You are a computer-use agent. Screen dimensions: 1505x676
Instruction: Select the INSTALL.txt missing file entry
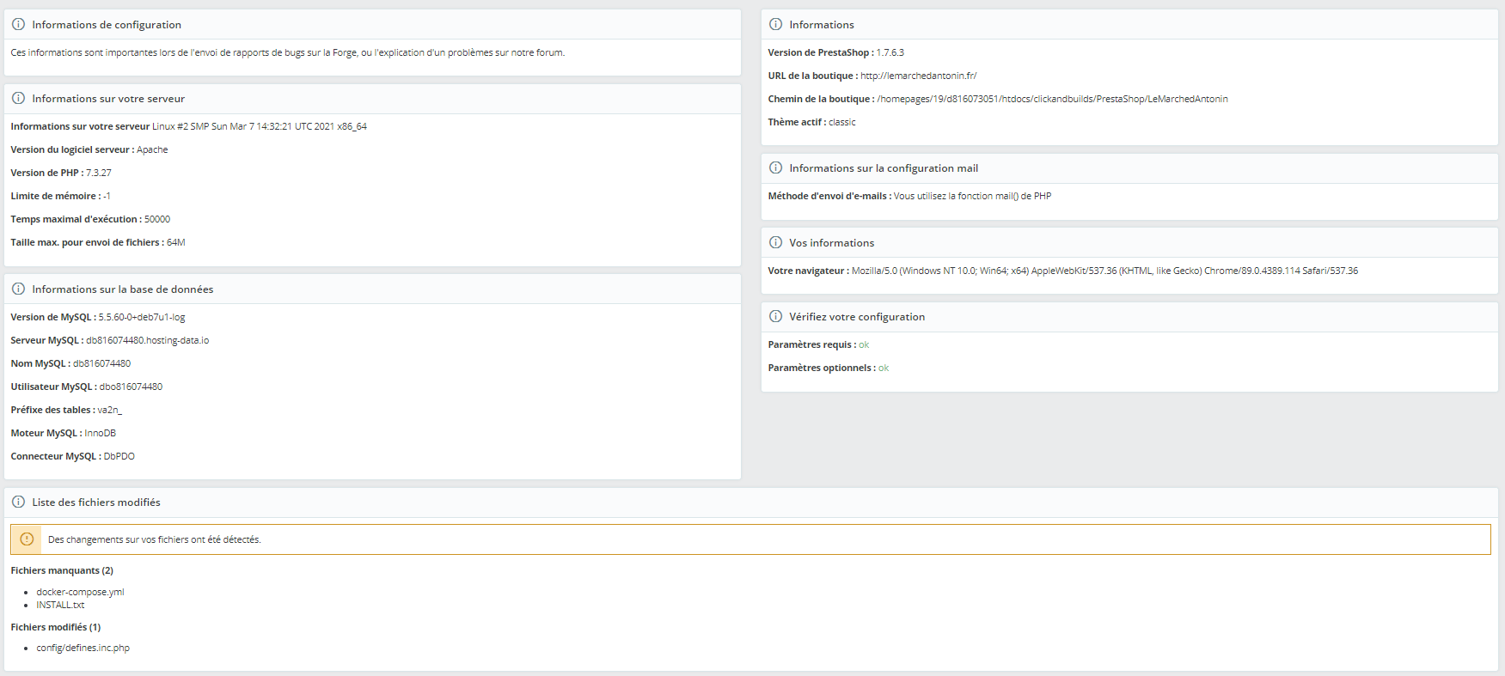click(x=60, y=605)
